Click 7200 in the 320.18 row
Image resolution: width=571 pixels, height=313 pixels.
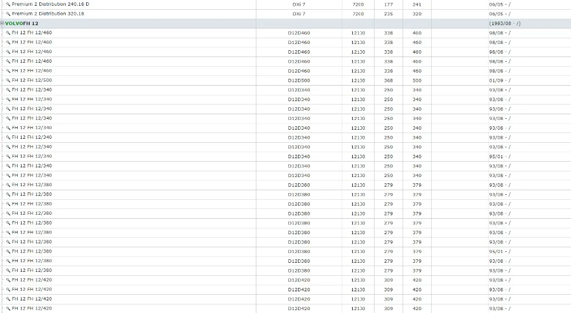tap(358, 14)
